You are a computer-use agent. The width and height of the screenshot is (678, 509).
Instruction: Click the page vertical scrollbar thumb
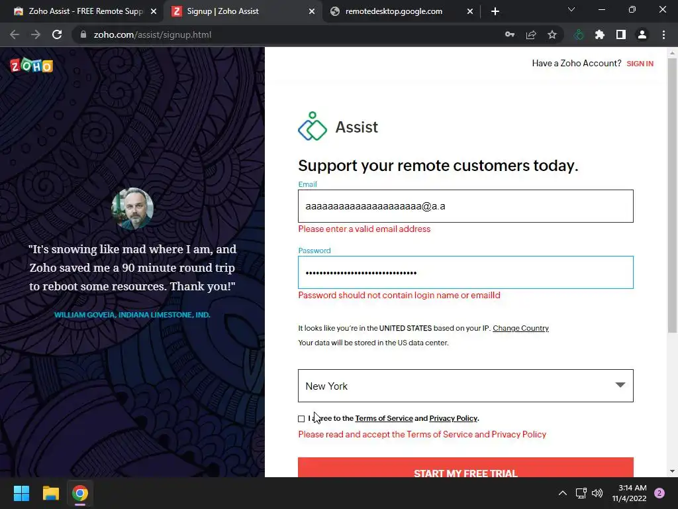[672, 196]
